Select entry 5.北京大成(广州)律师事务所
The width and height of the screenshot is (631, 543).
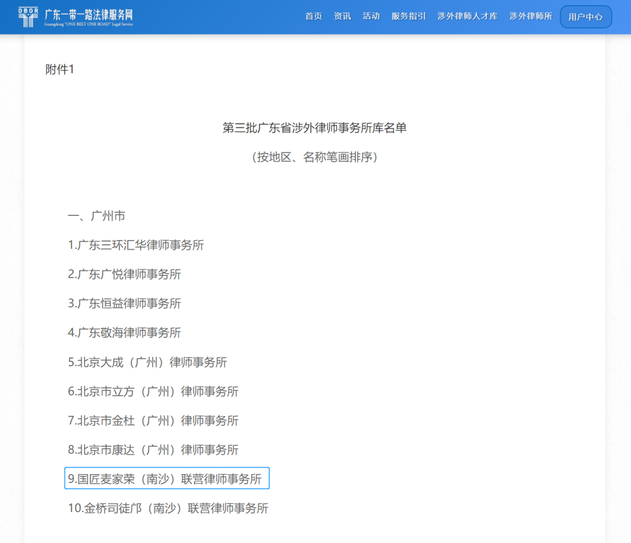[147, 362]
